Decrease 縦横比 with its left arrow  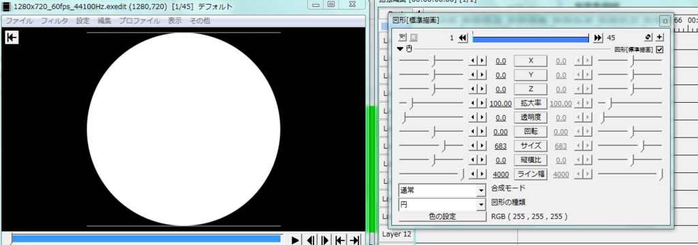473,160
